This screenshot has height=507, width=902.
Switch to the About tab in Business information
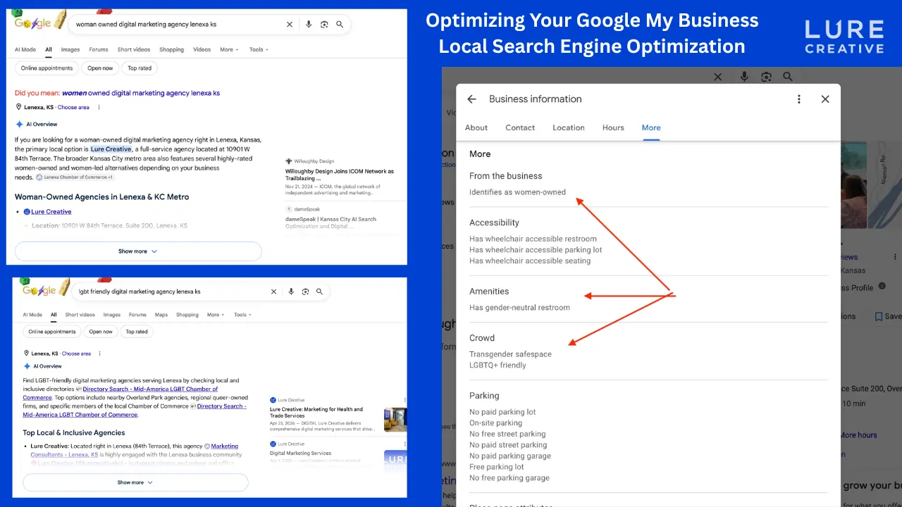point(476,127)
